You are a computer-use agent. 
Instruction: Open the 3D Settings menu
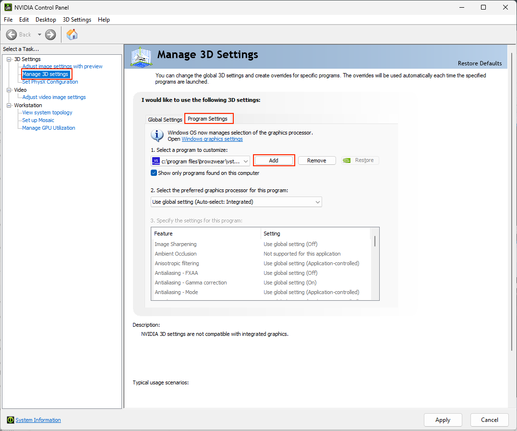(77, 20)
